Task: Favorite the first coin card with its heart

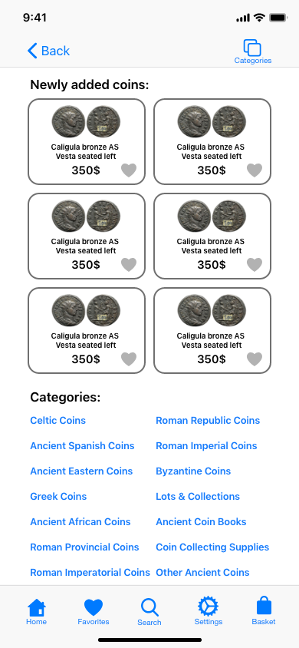Action: pyautogui.click(x=129, y=170)
